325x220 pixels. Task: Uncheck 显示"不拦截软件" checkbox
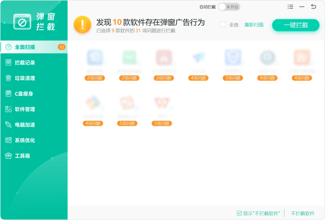click(x=239, y=213)
